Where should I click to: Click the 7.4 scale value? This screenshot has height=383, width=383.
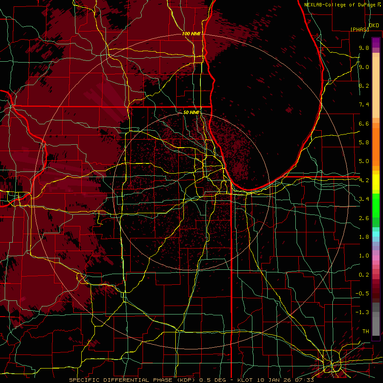[x=364, y=105]
